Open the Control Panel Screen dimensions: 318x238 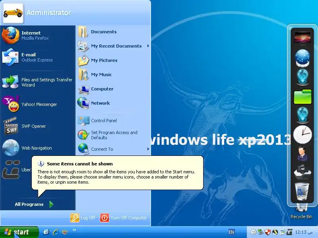(x=113, y=121)
